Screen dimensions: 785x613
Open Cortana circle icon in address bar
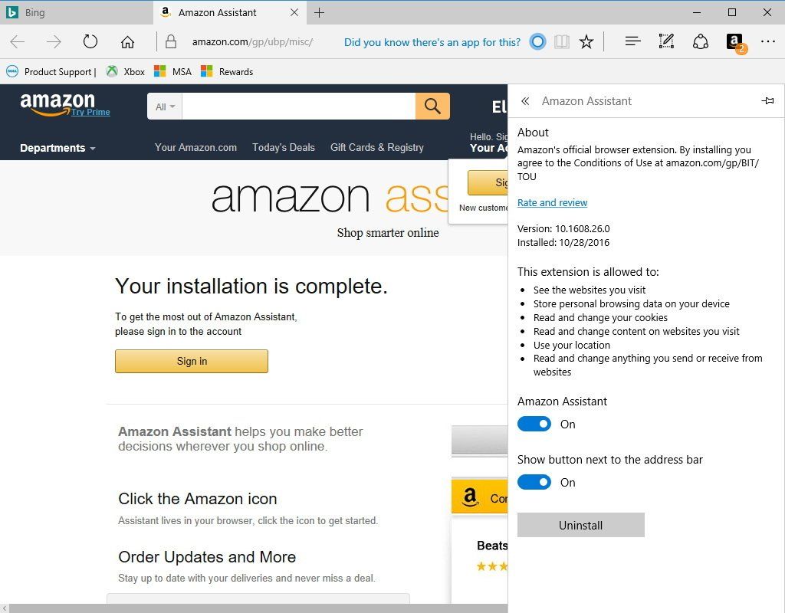point(538,42)
